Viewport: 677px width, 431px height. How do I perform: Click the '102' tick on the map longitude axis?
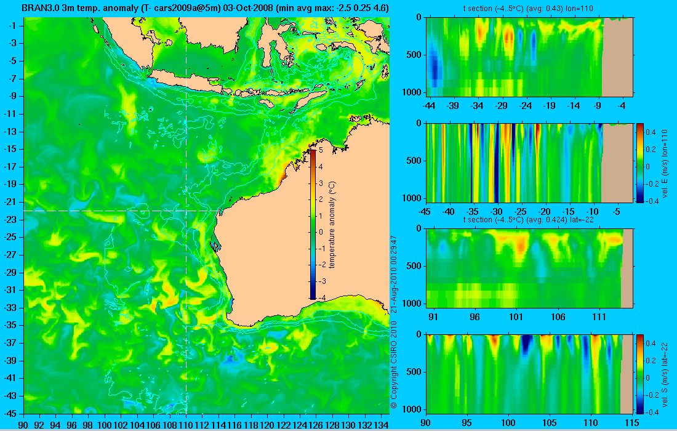pos(121,424)
